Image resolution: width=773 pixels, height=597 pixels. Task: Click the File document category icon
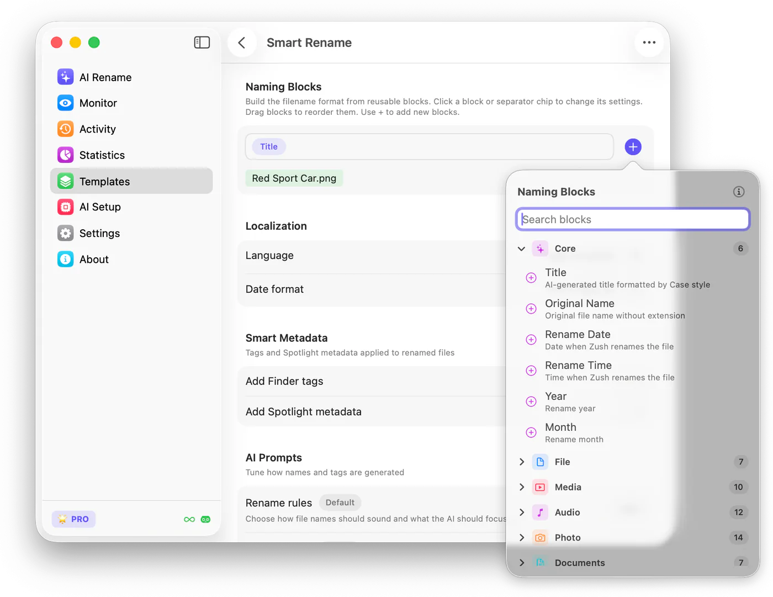point(540,462)
